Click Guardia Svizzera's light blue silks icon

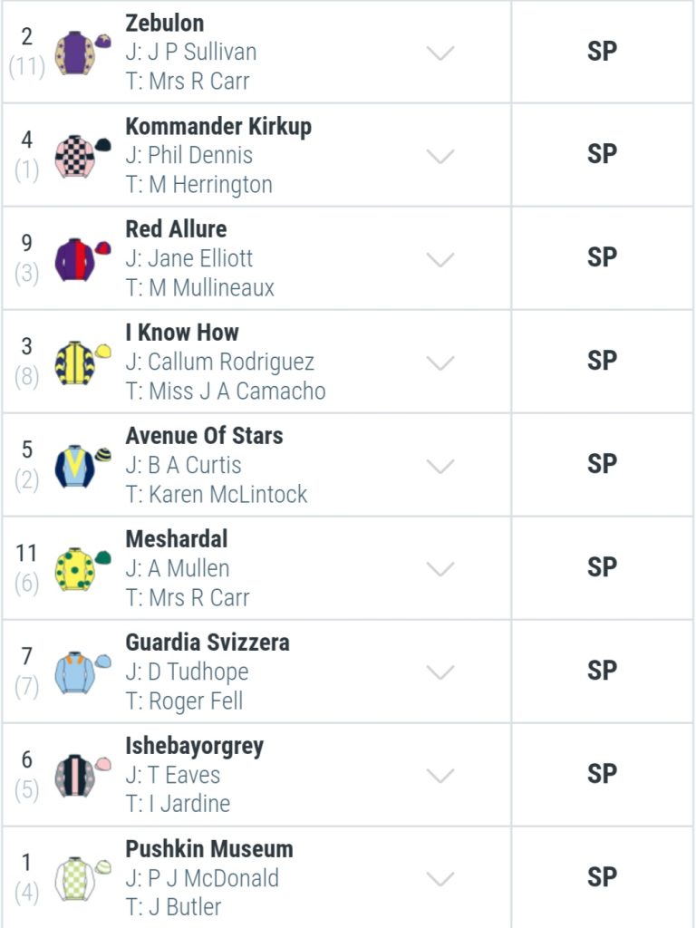pyautogui.click(x=82, y=672)
